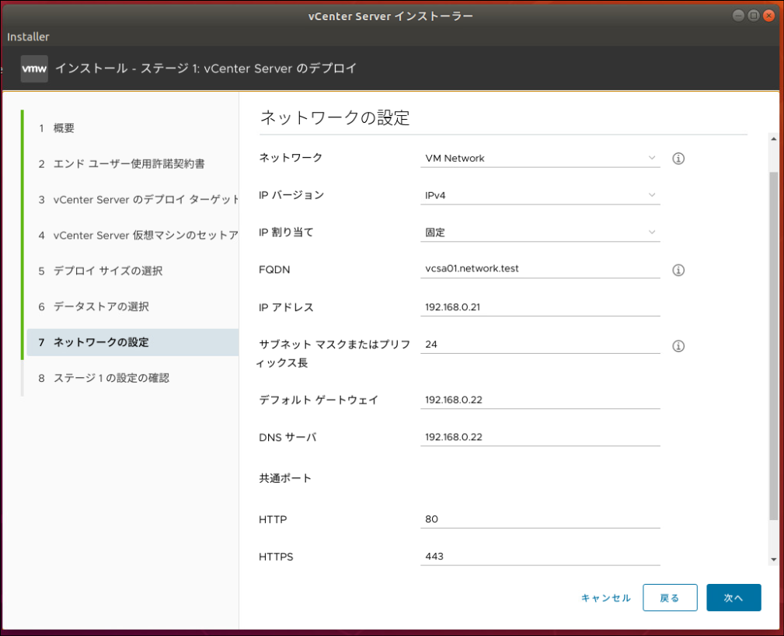Click the HTTPS port field containing 443

click(x=540, y=556)
